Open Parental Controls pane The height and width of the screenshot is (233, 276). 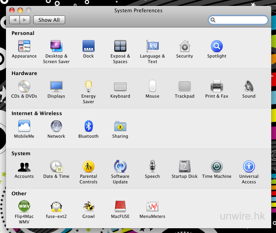(88, 166)
